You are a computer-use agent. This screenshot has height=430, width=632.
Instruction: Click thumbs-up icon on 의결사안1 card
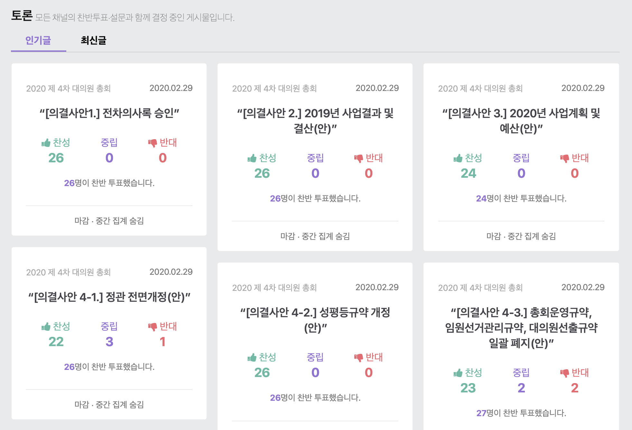point(46,143)
